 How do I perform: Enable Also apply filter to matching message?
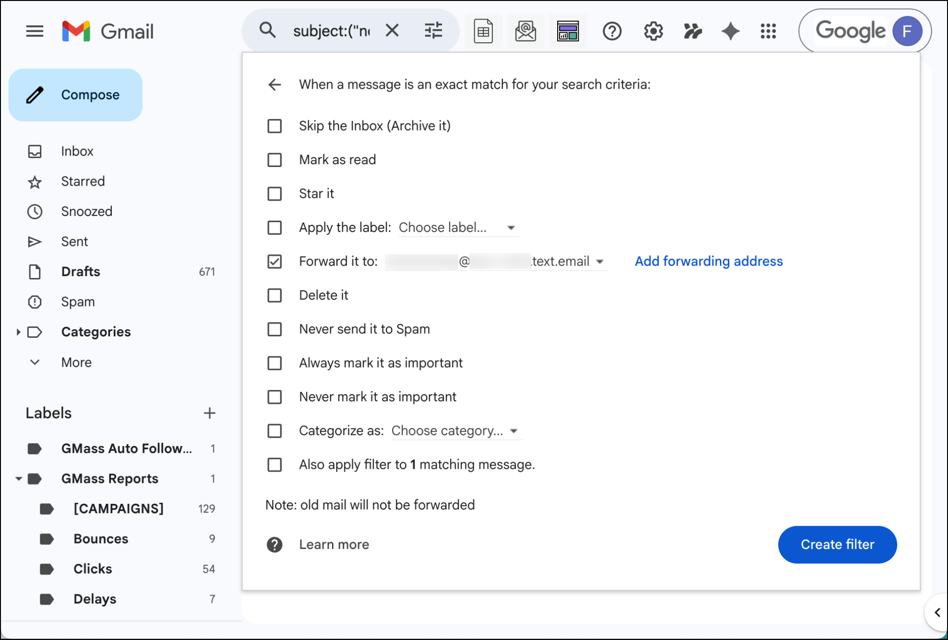(275, 464)
